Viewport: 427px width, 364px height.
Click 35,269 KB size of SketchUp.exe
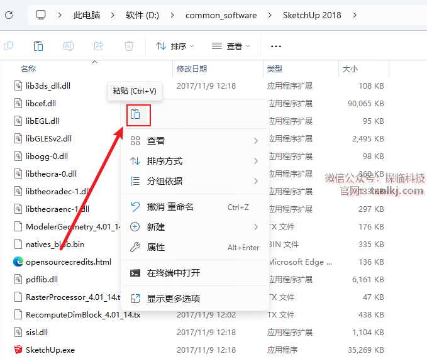pos(366,350)
